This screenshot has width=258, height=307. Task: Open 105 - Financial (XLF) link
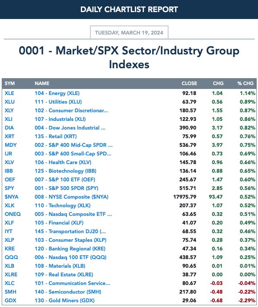[x=59, y=223]
